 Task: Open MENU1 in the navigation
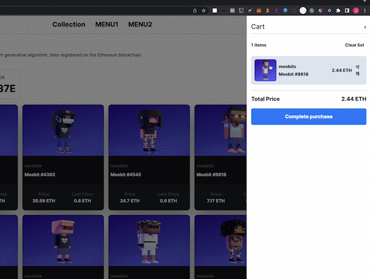pyautogui.click(x=106, y=24)
